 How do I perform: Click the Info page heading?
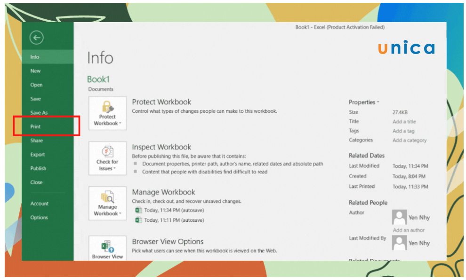[x=100, y=58]
